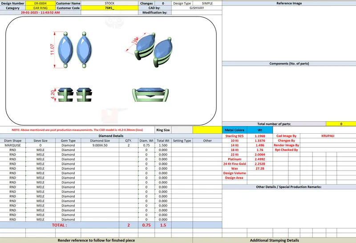Image resolution: width=356 pixels, height=243 pixels.
Task: Click the 2.0064 weight for 22 Kt
Action: pyautogui.click(x=260, y=155)
